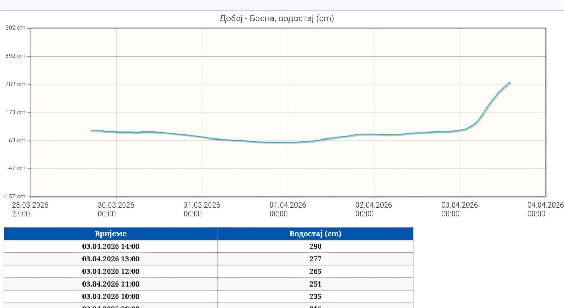Click the 282 cm y-axis label
This screenshot has height=308, width=564.
[15, 84]
